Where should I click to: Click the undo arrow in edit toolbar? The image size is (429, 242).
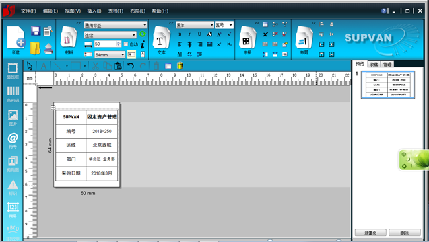click(131, 66)
